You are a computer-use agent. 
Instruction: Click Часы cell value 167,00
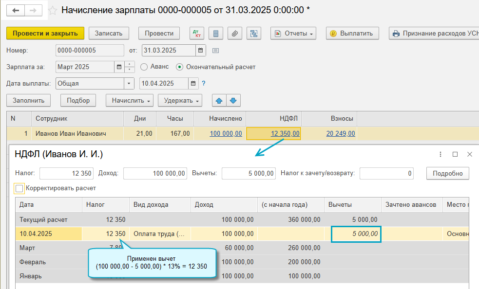coord(175,133)
